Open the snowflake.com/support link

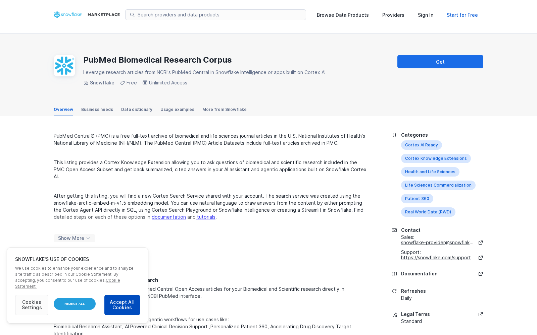pos(436,258)
